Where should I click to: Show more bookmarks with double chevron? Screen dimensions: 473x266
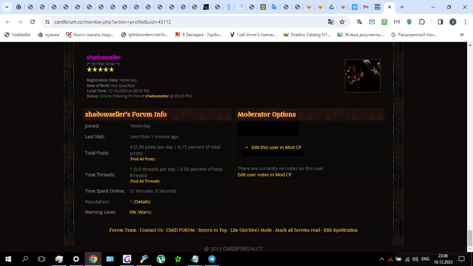tap(462, 34)
